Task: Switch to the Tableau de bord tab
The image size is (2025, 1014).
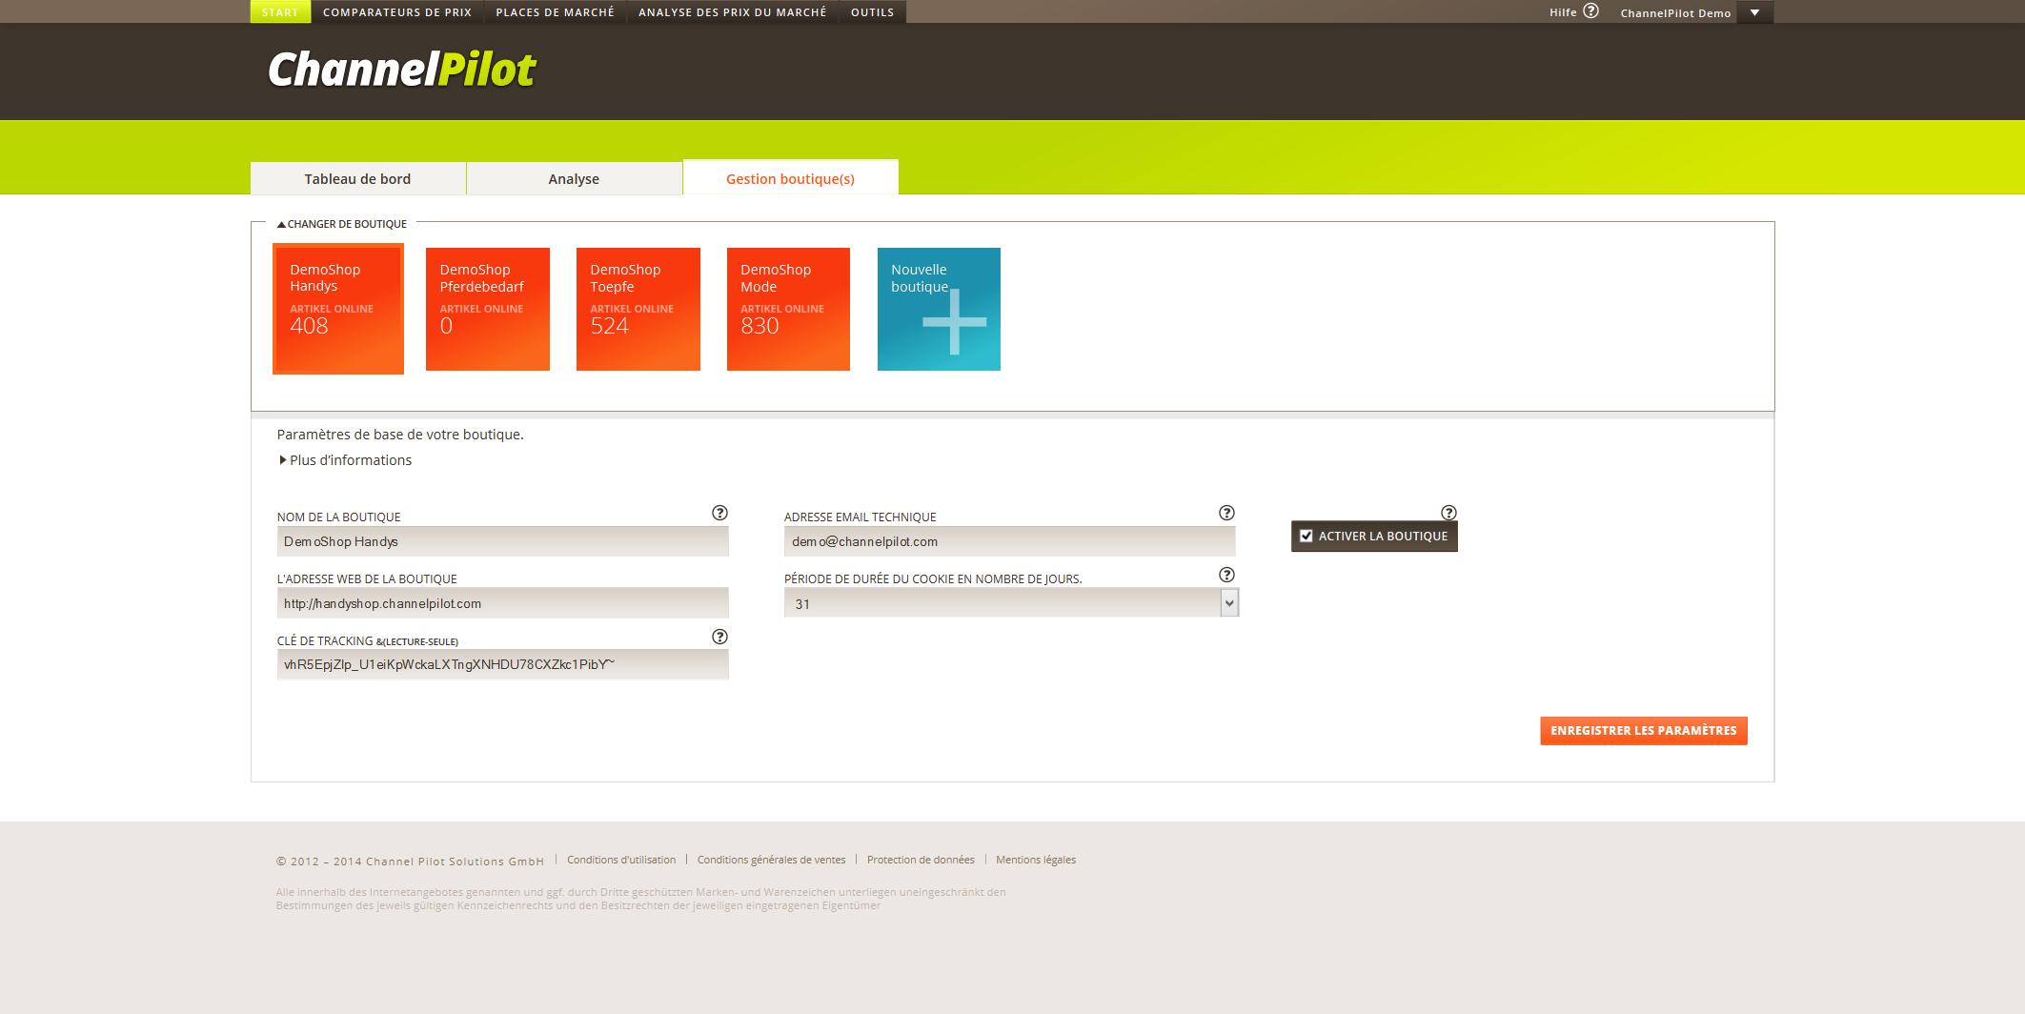Action: point(357,179)
